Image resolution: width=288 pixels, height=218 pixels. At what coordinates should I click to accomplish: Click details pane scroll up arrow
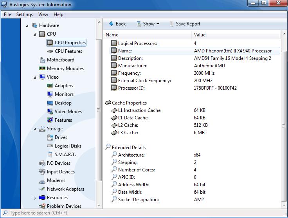(284, 34)
